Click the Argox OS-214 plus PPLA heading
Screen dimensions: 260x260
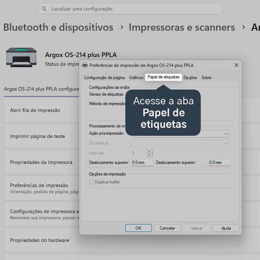(81, 55)
